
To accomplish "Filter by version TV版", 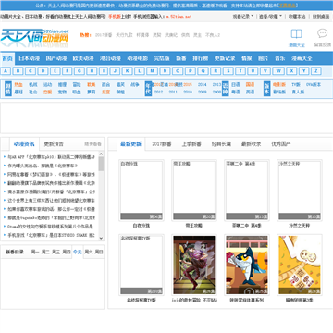I will tap(296, 84).
